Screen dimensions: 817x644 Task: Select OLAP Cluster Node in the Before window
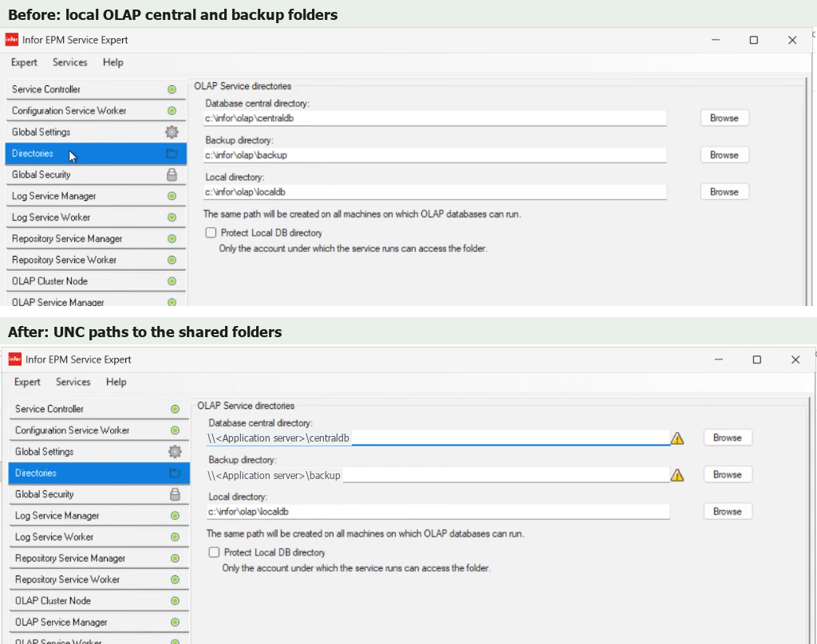[x=96, y=281]
